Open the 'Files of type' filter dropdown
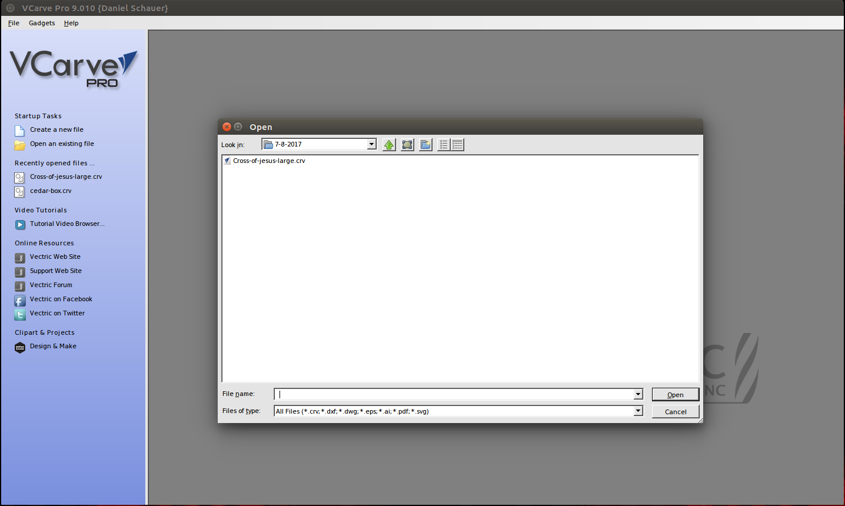845x506 pixels. [638, 411]
